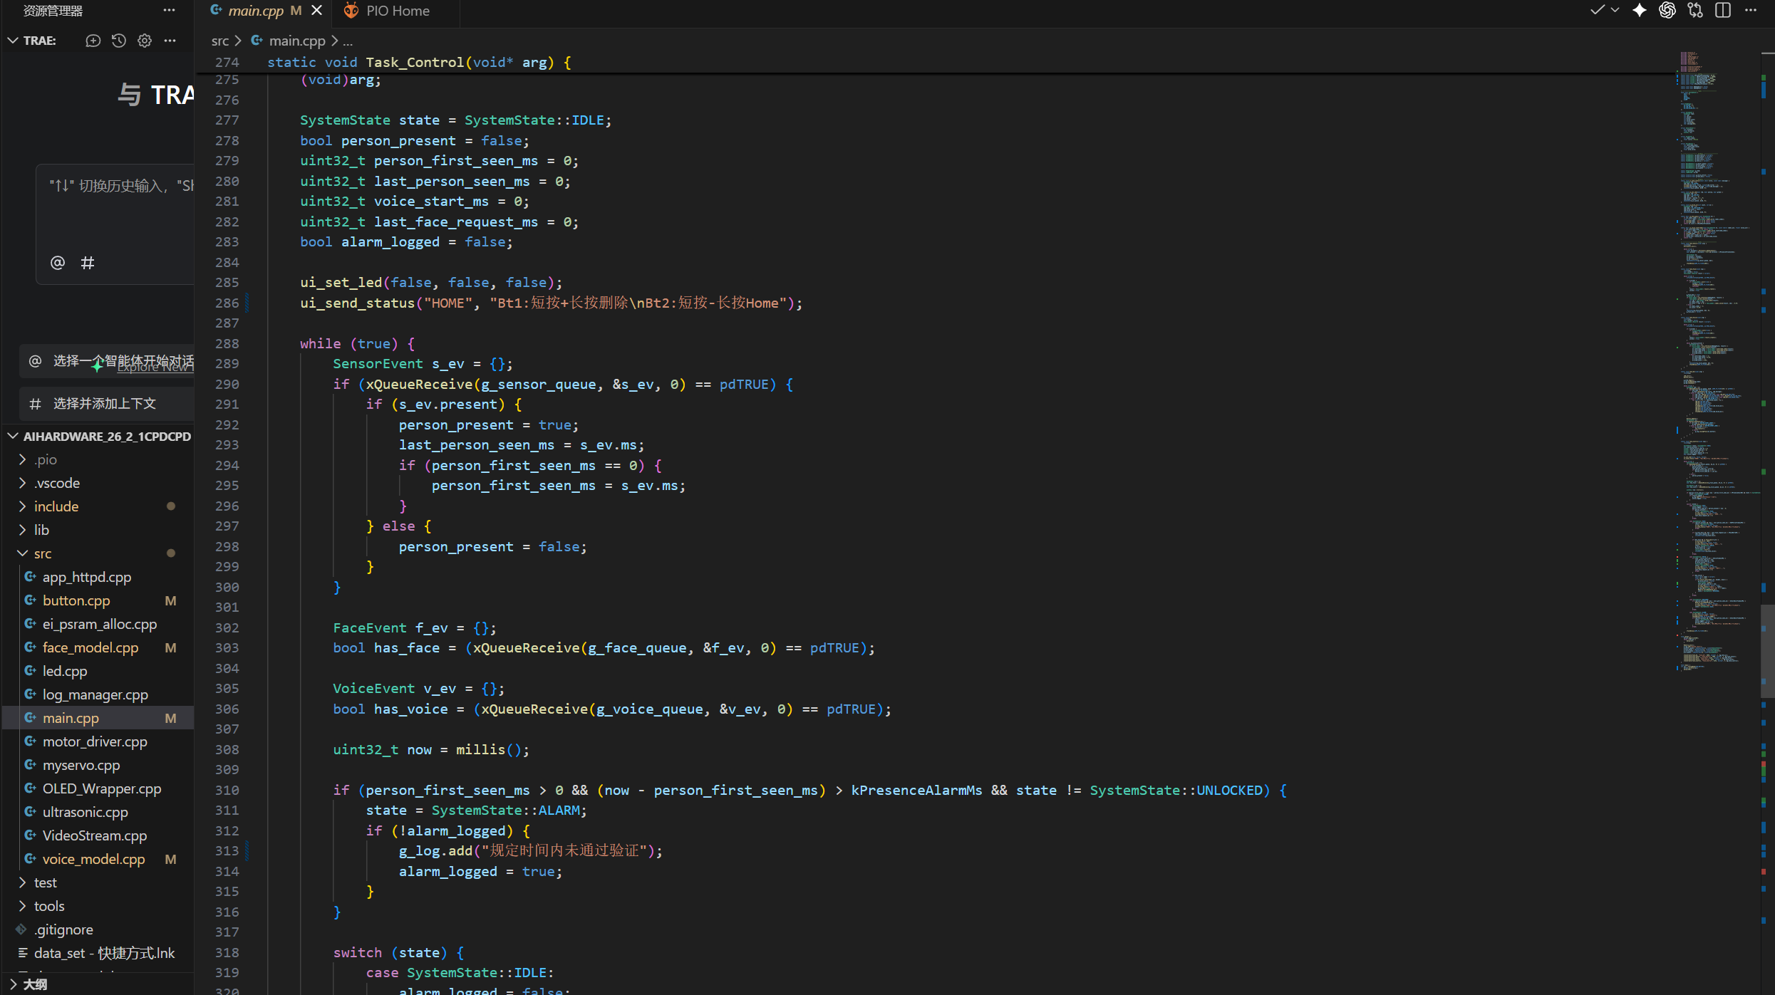
Task: Click the sparkle AI icon in toolbar
Action: (1639, 11)
